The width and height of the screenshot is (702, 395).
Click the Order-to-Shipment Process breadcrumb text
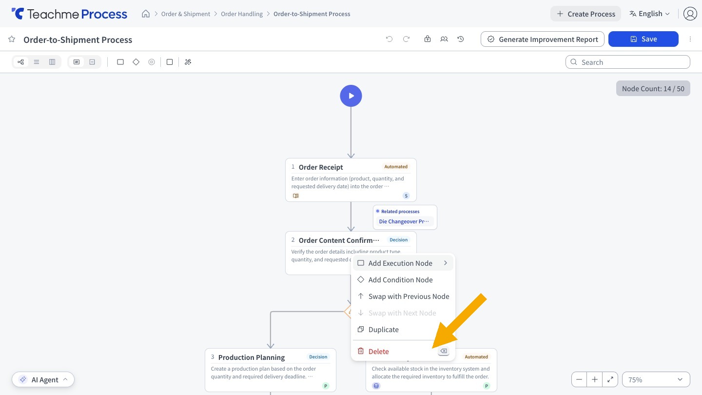tap(312, 14)
